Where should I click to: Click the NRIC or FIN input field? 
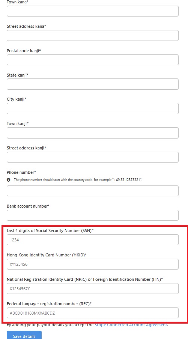click(x=93, y=288)
